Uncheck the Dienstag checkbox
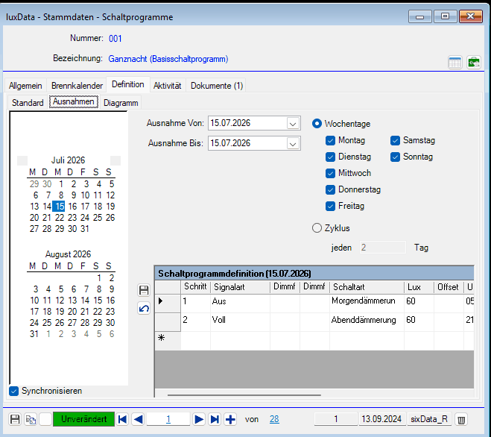 [x=330, y=157]
